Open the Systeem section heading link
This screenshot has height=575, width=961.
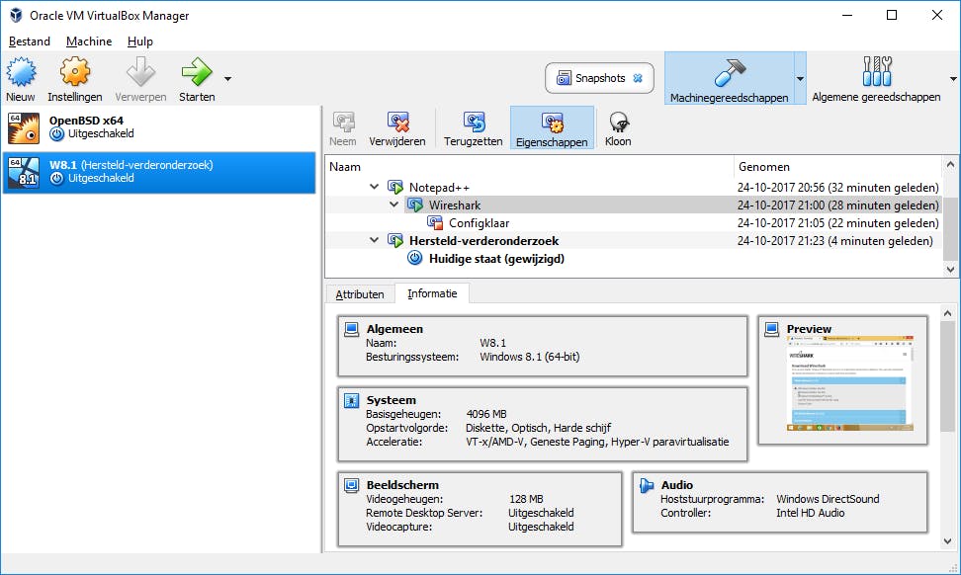coord(391,400)
